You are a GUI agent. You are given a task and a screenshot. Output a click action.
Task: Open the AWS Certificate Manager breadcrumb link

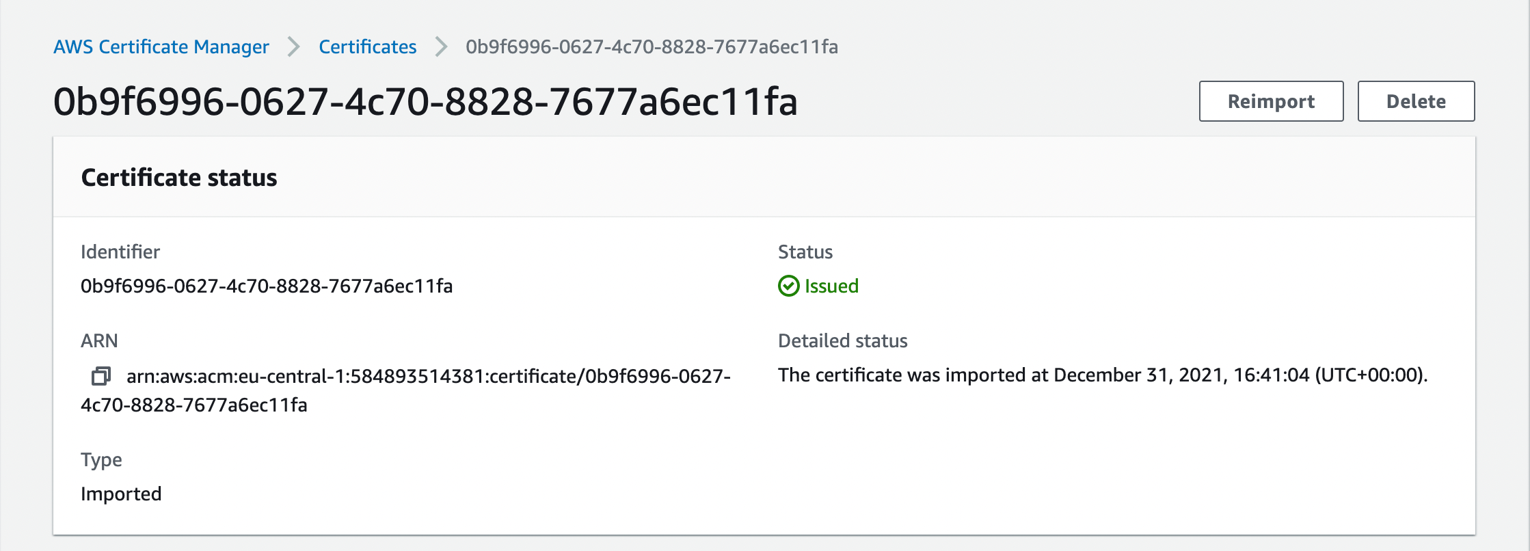pyautogui.click(x=161, y=47)
